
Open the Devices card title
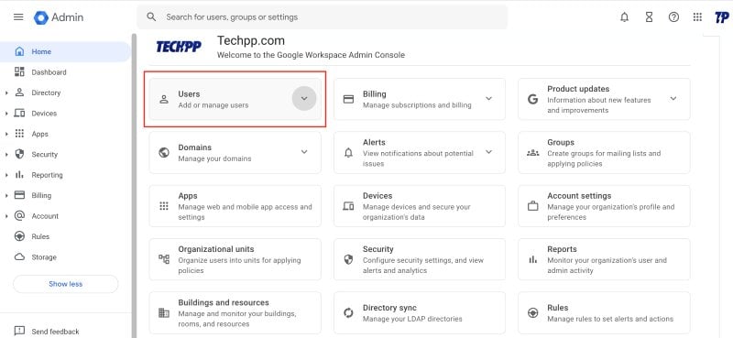377,196
